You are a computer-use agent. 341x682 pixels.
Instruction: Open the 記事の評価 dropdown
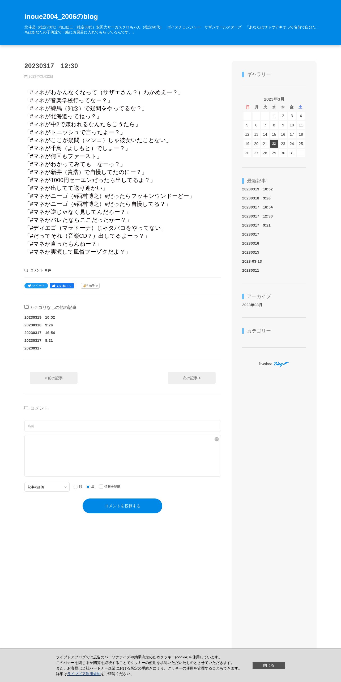click(47, 487)
